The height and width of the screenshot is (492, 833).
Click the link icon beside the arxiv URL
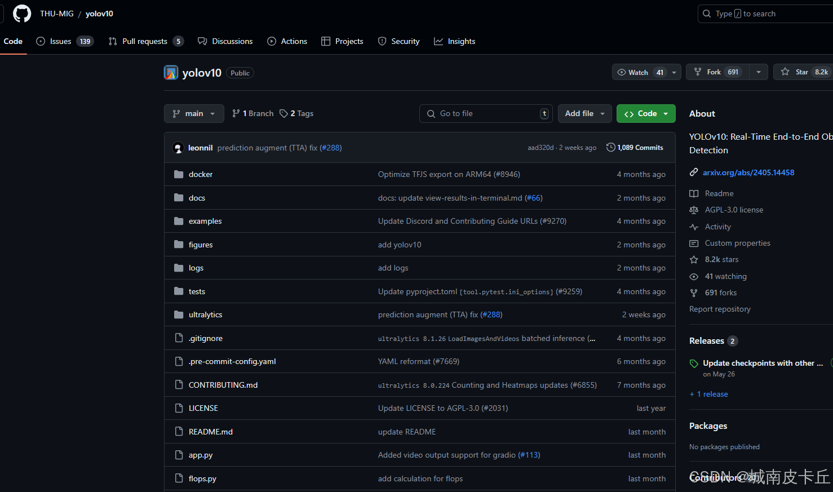click(694, 172)
